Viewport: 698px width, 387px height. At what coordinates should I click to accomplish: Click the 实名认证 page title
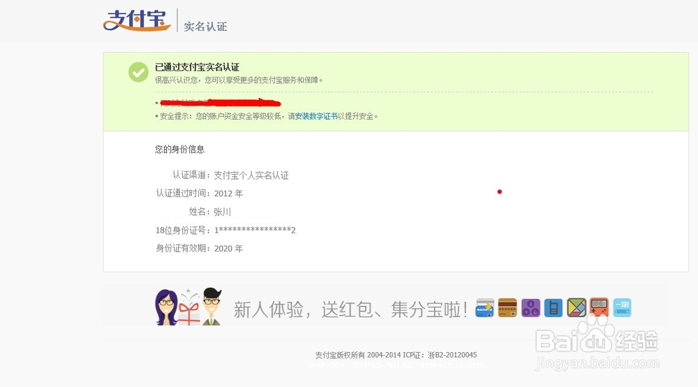(205, 27)
